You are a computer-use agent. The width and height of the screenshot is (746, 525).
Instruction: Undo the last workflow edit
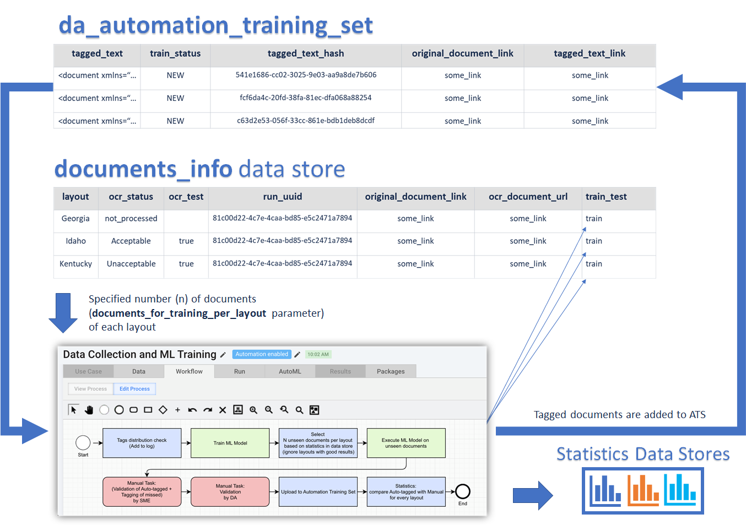[x=192, y=410]
